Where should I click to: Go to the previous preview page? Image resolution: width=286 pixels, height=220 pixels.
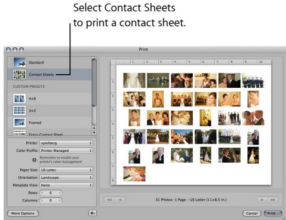pyautogui.click(x=120, y=200)
